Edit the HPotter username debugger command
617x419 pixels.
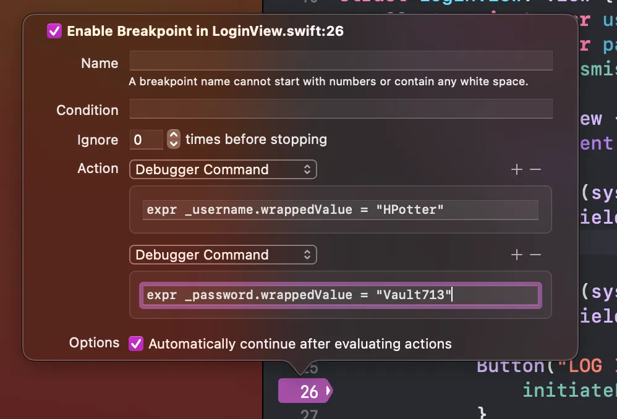(340, 209)
